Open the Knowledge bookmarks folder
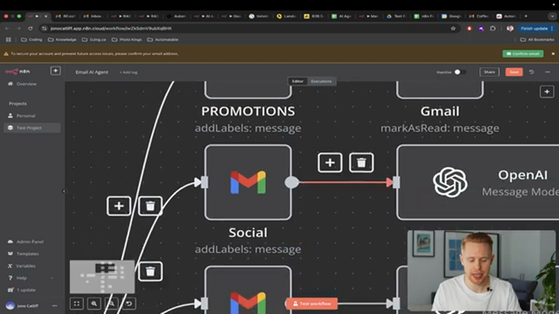 point(62,40)
